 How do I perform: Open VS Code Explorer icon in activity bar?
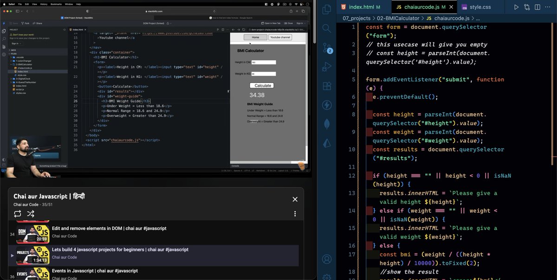pos(327,9)
